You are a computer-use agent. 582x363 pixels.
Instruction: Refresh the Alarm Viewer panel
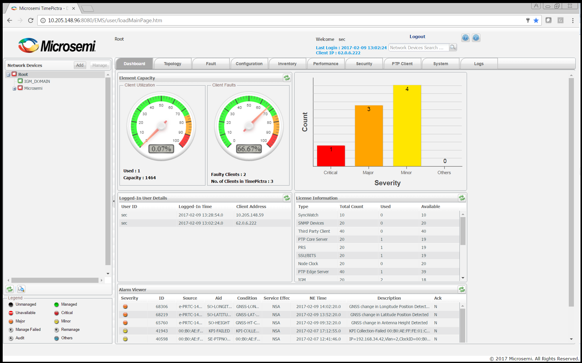(x=462, y=289)
